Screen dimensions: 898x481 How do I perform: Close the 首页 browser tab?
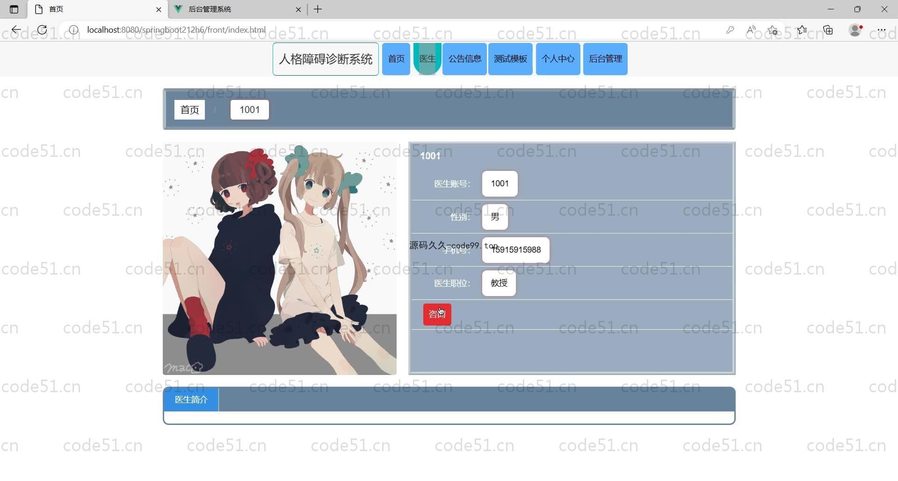(x=159, y=9)
